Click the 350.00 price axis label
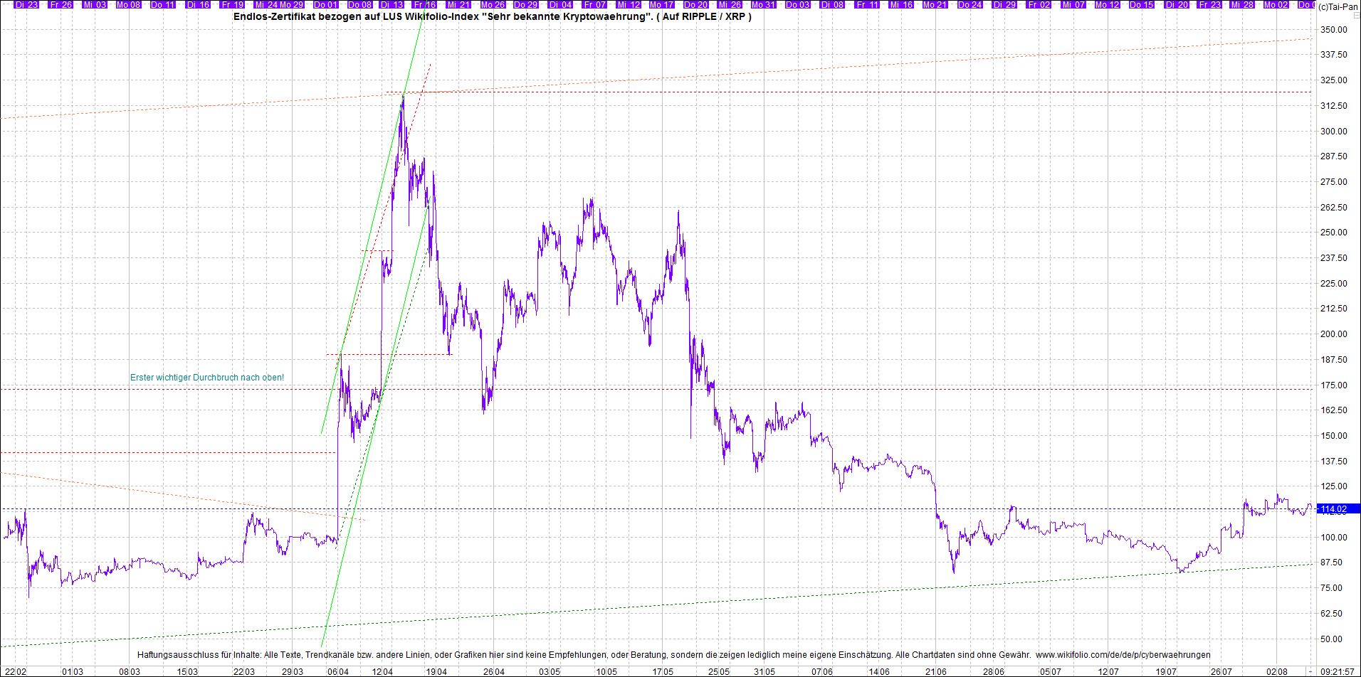 (x=1333, y=30)
